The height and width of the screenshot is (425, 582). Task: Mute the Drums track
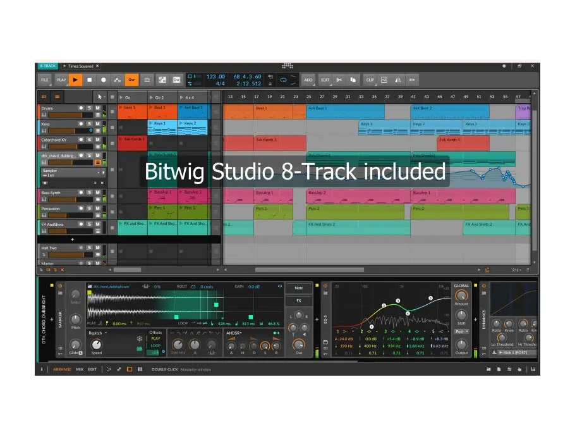click(98, 108)
